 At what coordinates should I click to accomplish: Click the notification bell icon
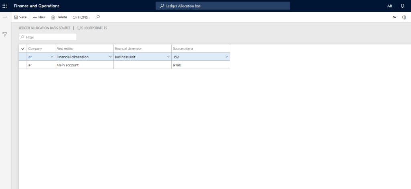[x=403, y=6]
